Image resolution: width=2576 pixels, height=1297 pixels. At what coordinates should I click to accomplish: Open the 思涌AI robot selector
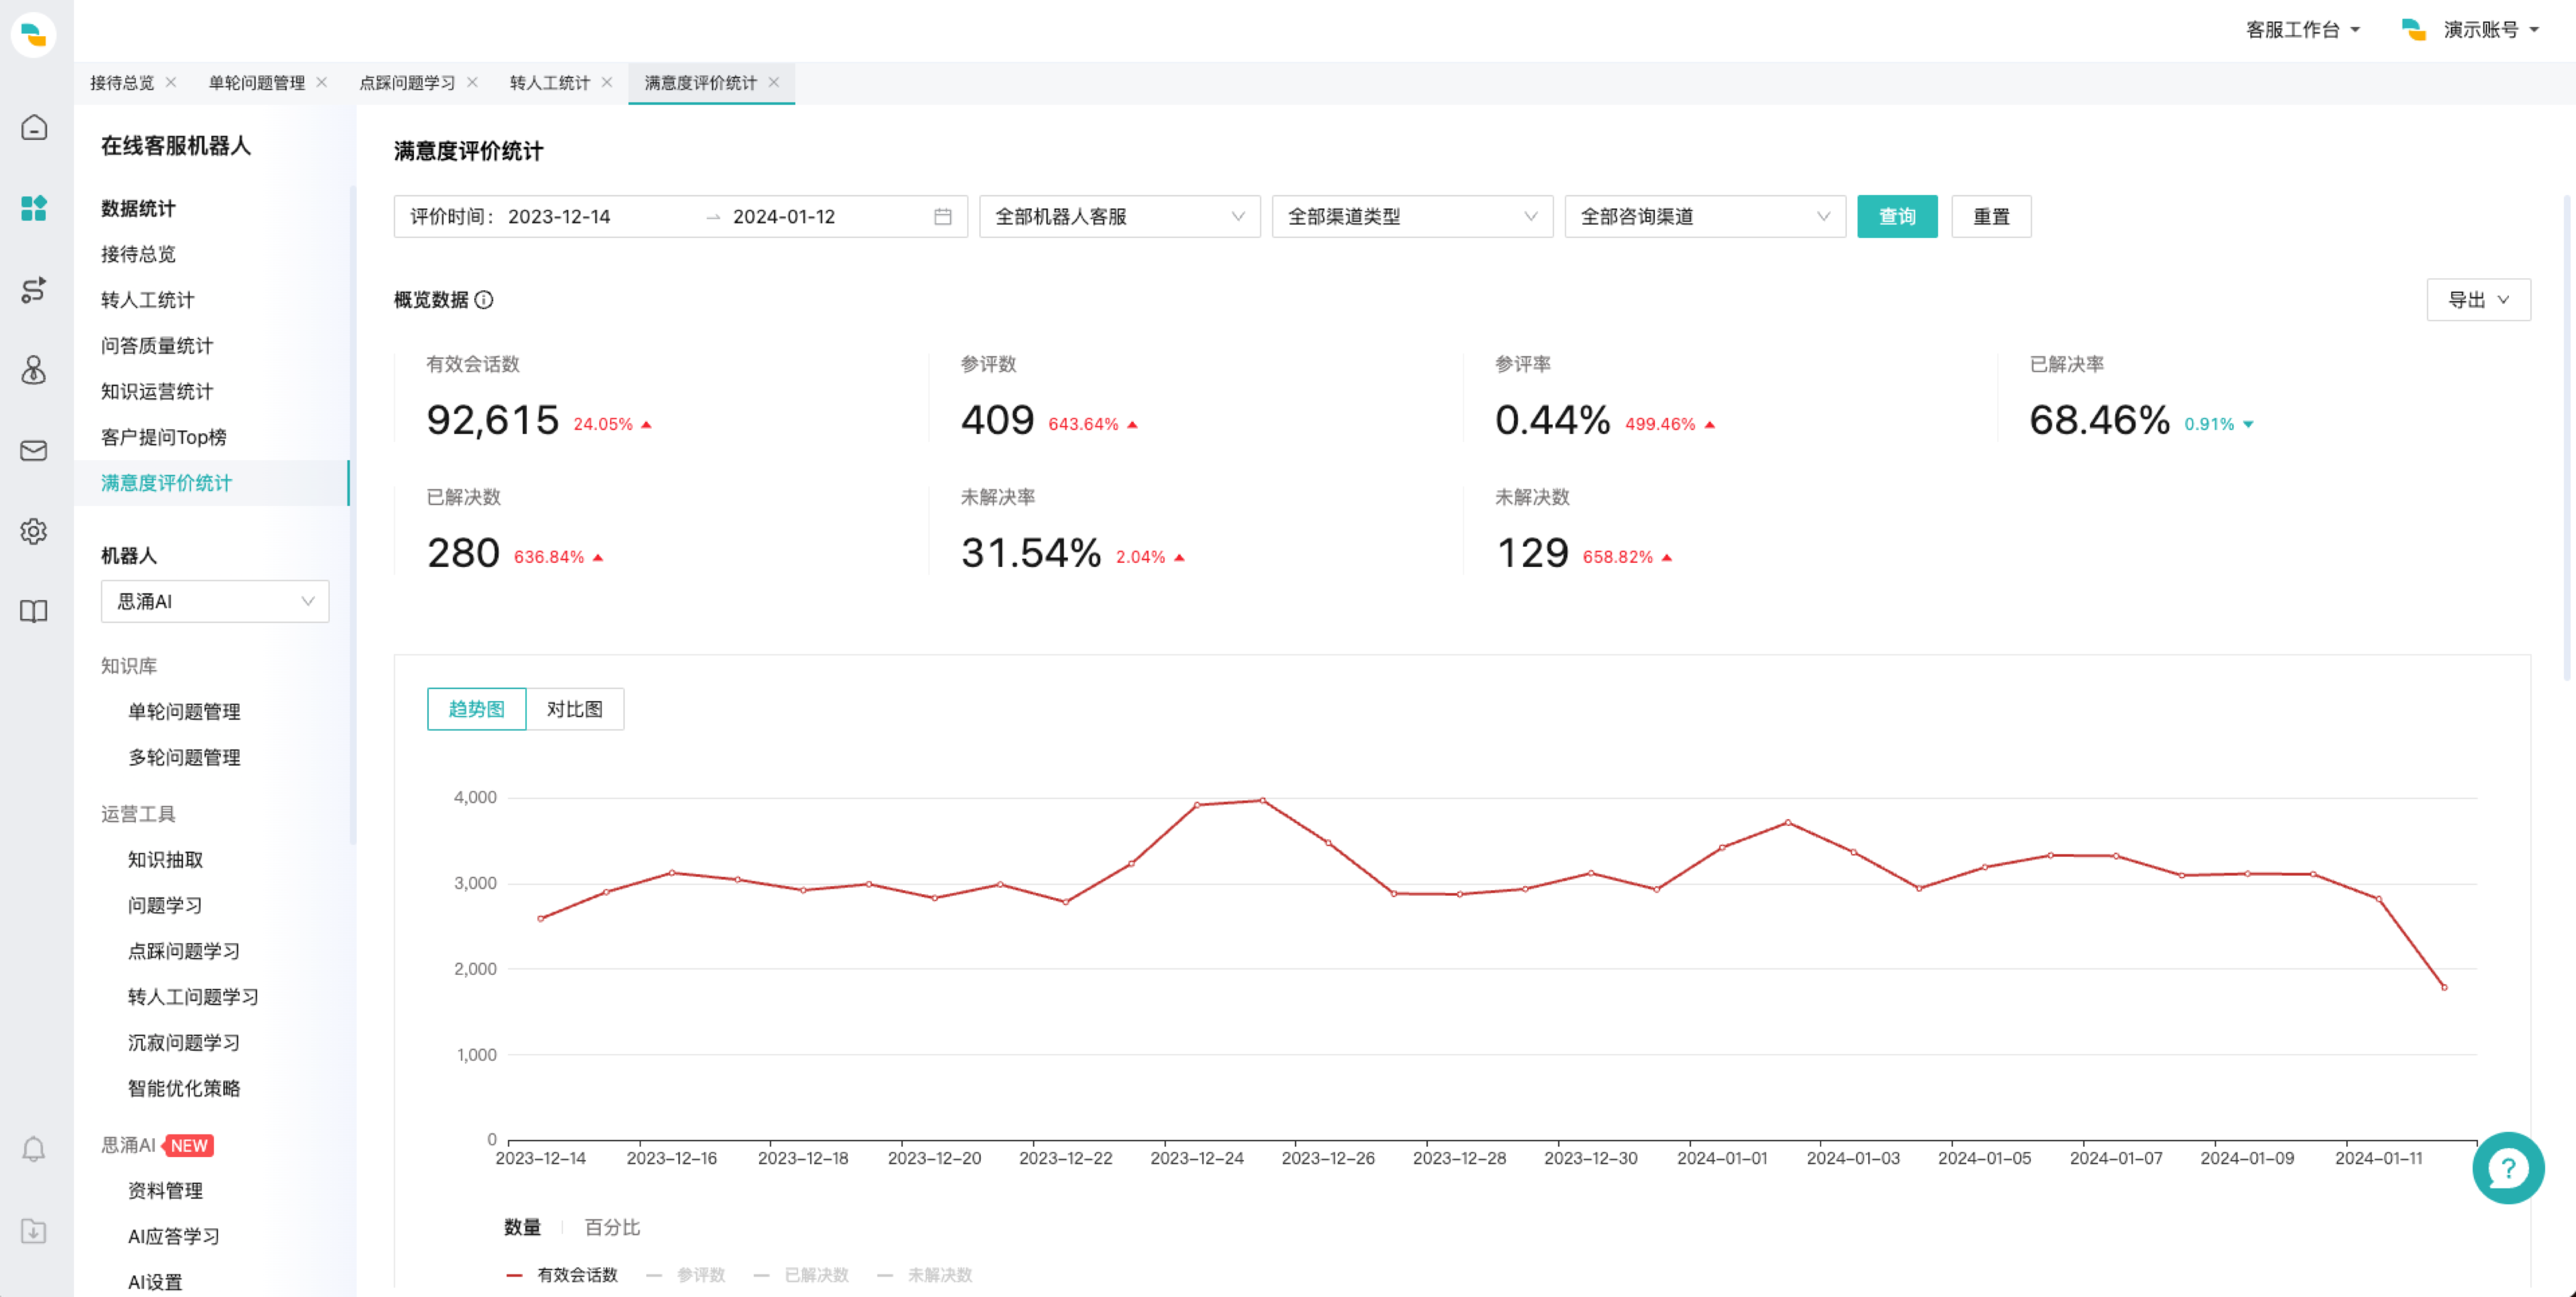coord(215,601)
